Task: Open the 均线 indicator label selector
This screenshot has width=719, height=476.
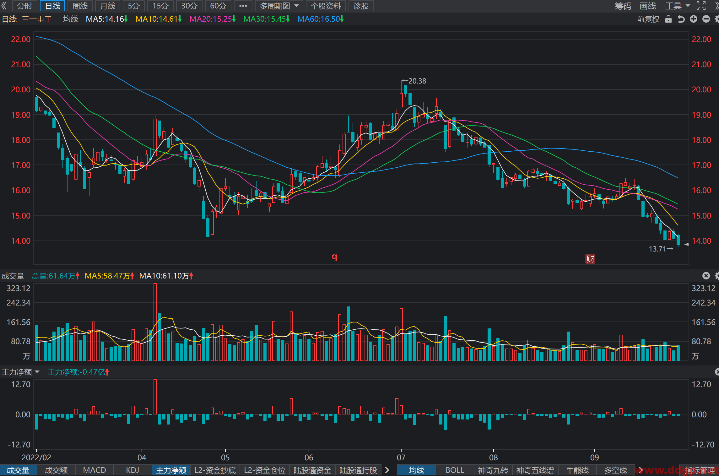Action: [x=71, y=19]
